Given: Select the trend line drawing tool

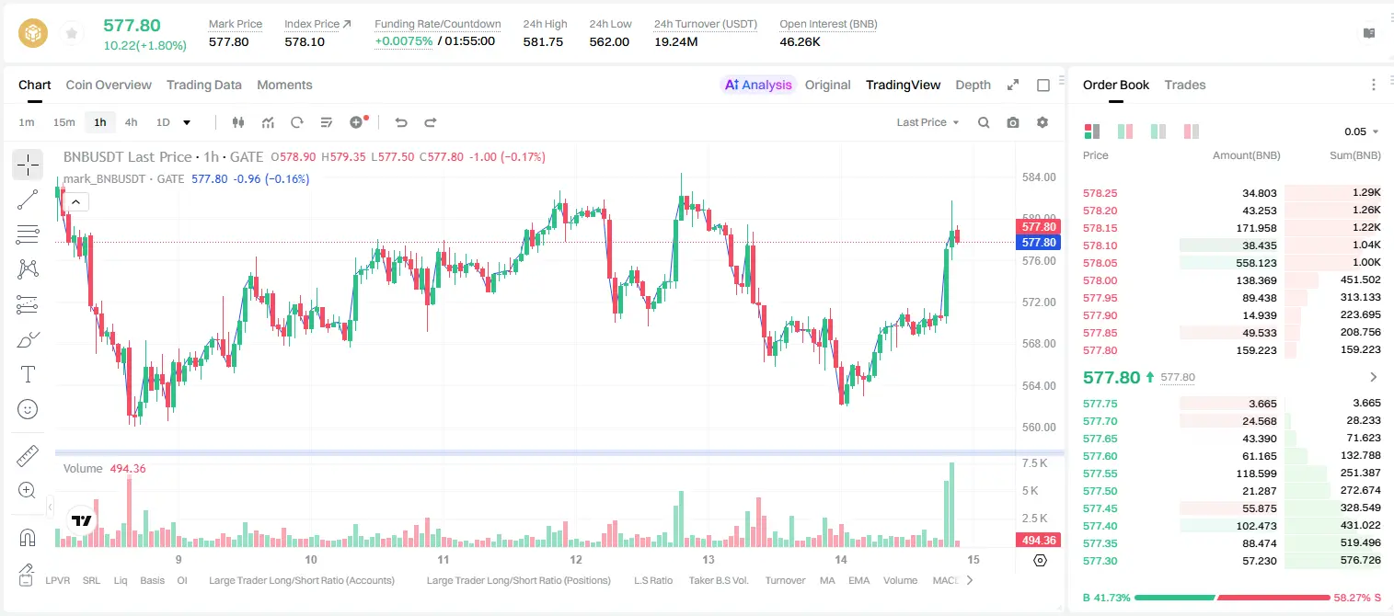Looking at the screenshot, I should tap(28, 200).
